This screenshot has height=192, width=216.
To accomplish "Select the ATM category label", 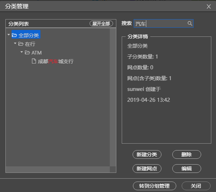I will [x=36, y=53].
